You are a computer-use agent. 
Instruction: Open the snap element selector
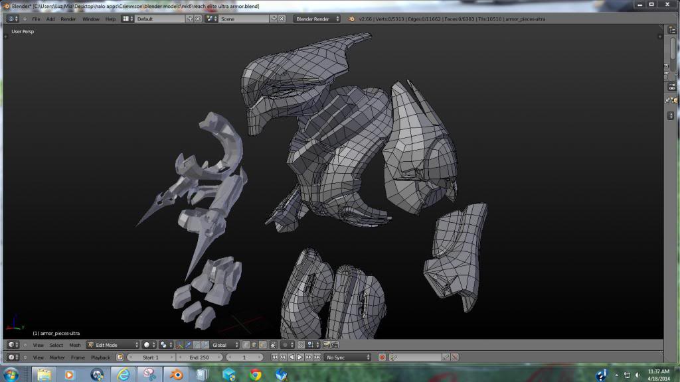313,345
